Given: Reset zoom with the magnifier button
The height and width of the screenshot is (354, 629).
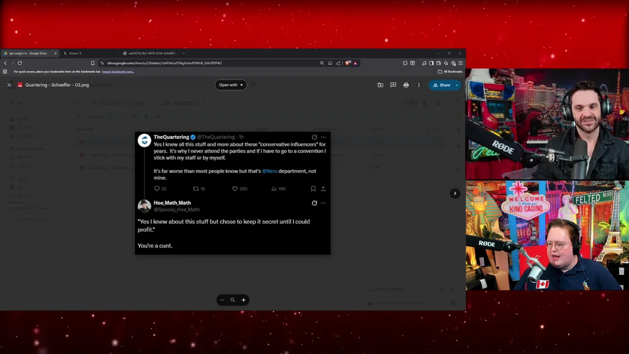Looking at the screenshot, I should pos(233,300).
